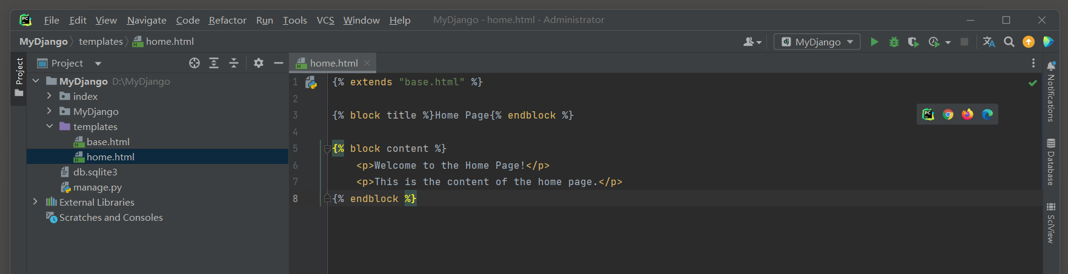Open the Tools menu
Screen dimensions: 1068x274
pyautogui.click(x=295, y=20)
